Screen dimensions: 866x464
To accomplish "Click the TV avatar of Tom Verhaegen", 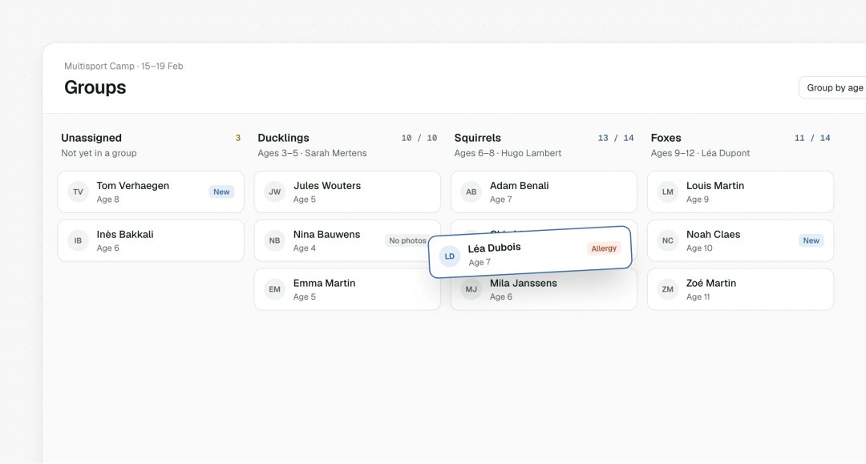I will (78, 192).
